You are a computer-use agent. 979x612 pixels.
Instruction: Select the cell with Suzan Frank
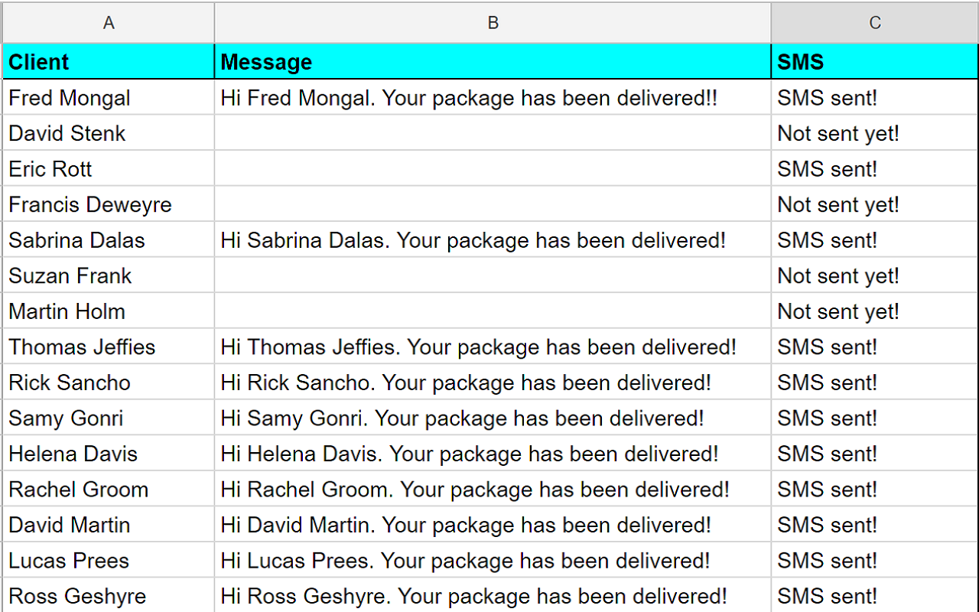pos(109,275)
